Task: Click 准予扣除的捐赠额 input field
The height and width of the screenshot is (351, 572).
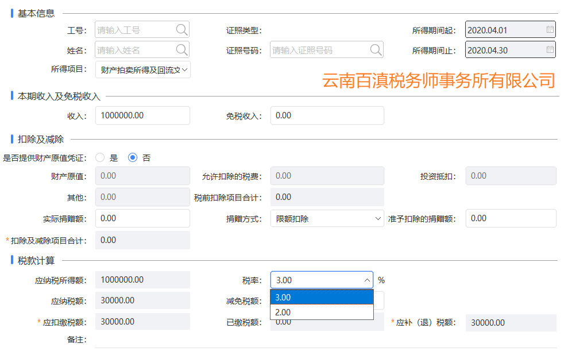Action: point(511,218)
